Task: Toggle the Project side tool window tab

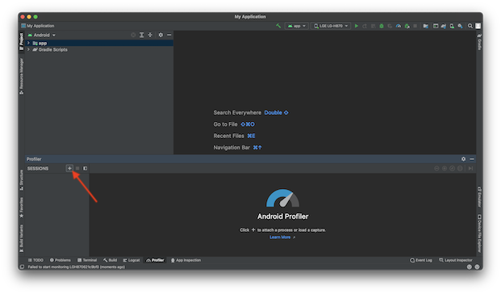Action: [22, 41]
